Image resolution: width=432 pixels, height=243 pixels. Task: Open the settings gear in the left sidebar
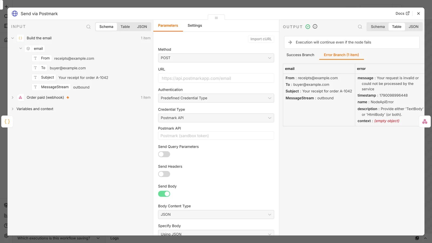(6, 236)
